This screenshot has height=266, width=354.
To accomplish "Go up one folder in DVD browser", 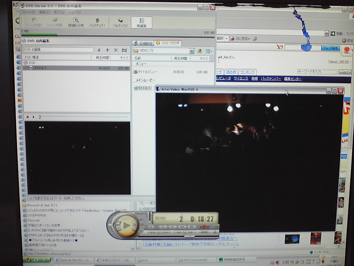I will (x=200, y=51).
